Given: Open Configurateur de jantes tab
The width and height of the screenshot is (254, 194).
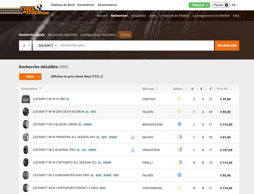Looking at the screenshot, I should pyautogui.click(x=98, y=35).
